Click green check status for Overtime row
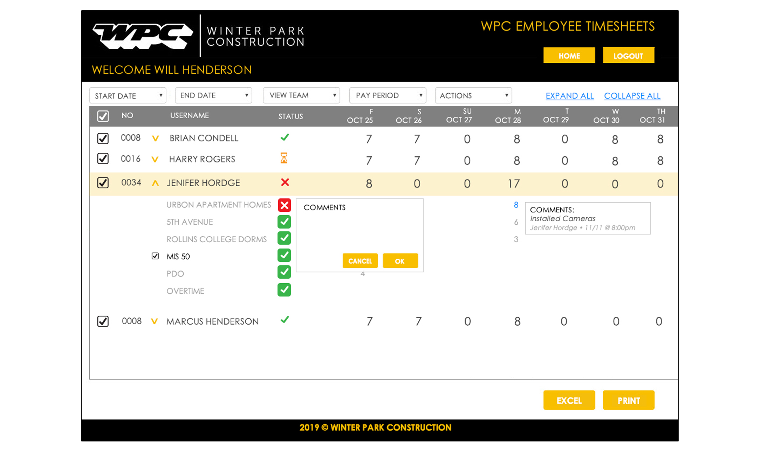Viewport: 772px width, 450px height. (284, 290)
